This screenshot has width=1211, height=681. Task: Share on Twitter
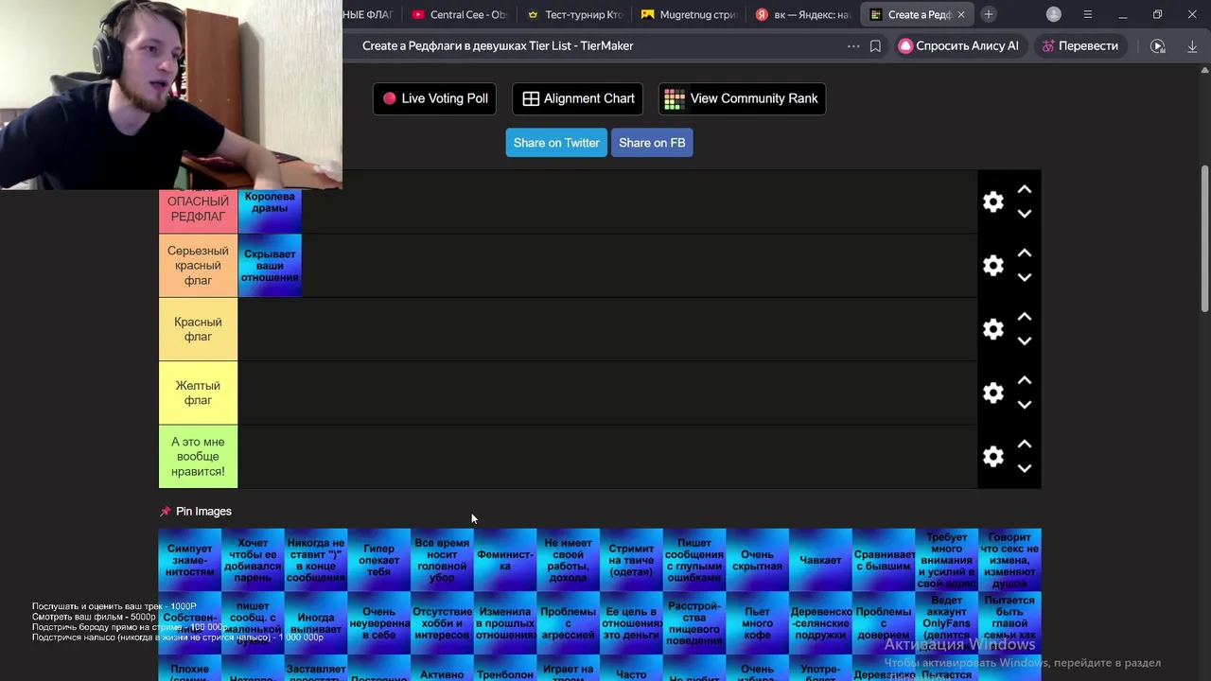click(x=556, y=143)
